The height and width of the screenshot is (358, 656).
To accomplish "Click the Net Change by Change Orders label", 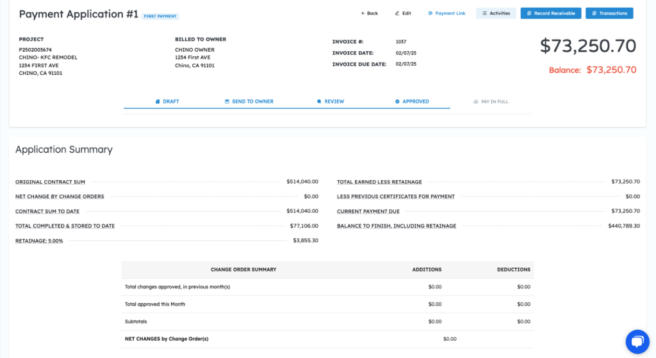I will [60, 196].
